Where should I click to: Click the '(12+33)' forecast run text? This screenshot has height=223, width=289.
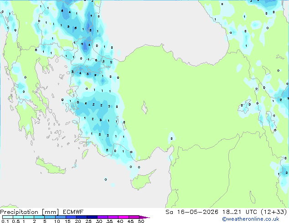pyautogui.click(x=274, y=212)
